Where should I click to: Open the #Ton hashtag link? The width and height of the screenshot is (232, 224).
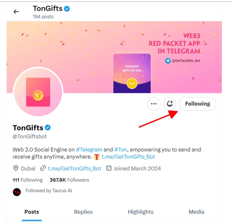(121, 149)
